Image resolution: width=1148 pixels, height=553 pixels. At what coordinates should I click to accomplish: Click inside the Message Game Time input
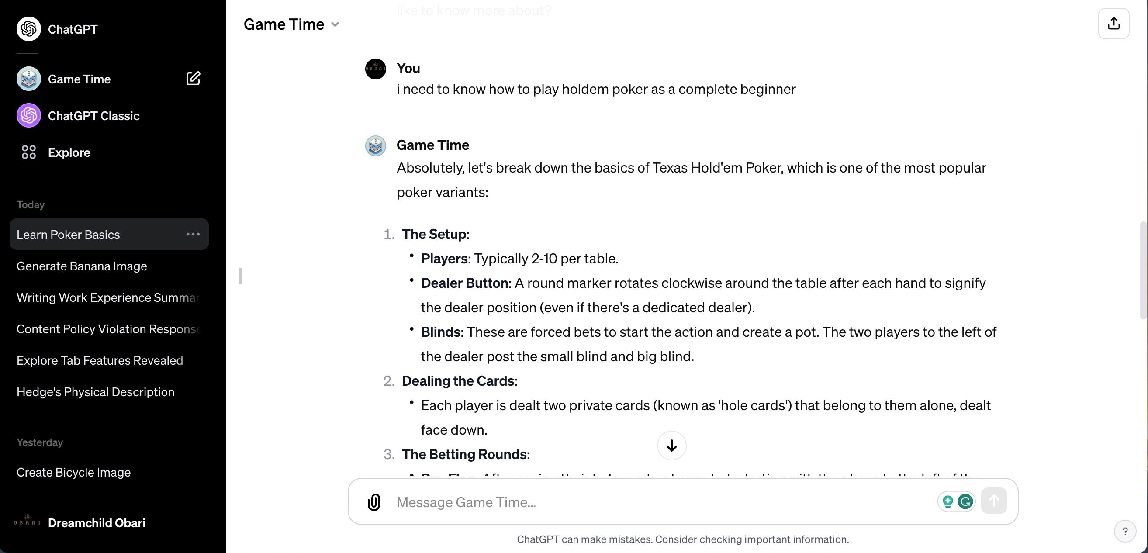point(624,502)
